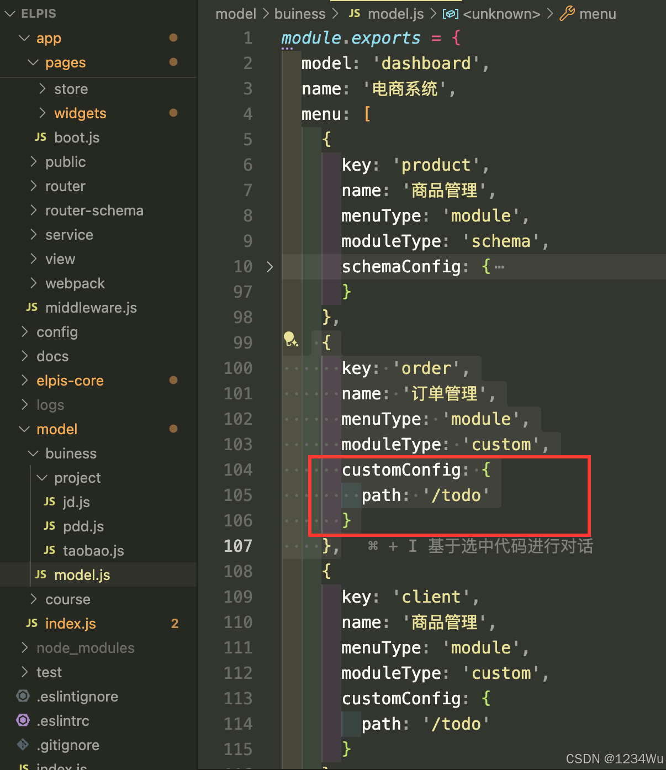Expand the router folder

[34, 186]
